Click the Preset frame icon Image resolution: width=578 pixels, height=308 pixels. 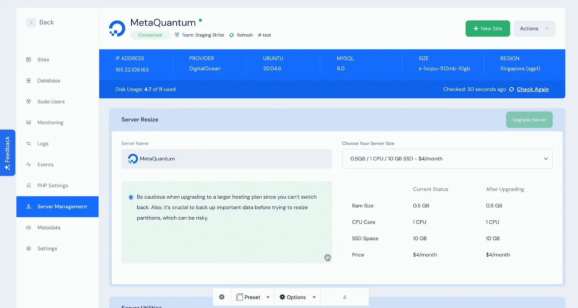pyautogui.click(x=240, y=297)
